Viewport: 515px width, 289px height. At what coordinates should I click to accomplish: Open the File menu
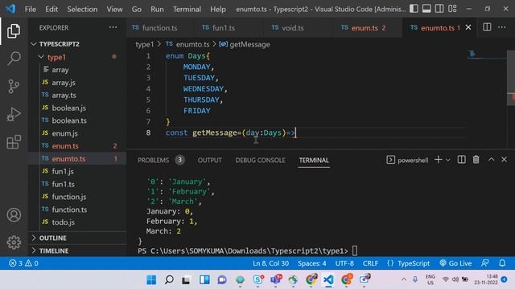pos(31,9)
